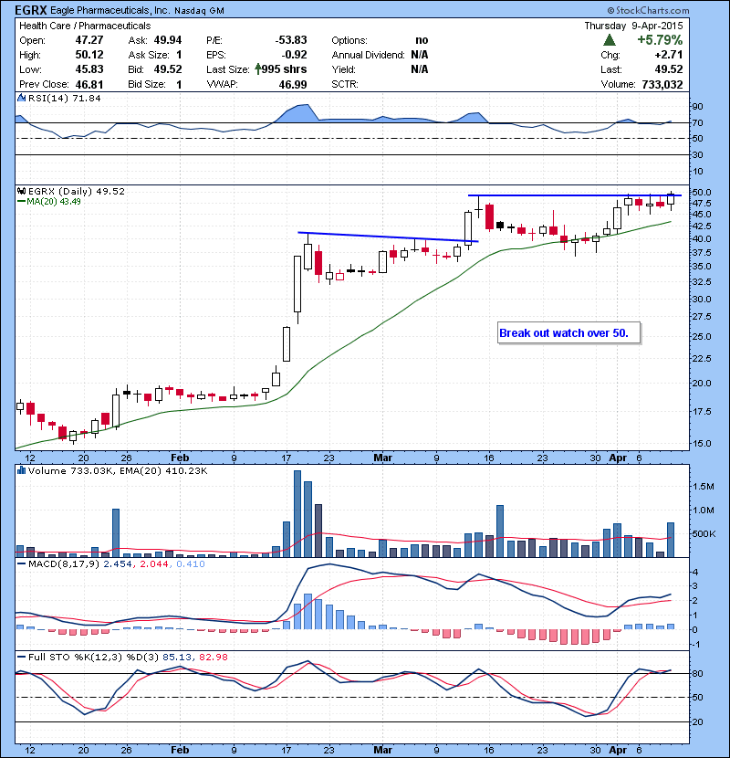Click the Volume value 733,032
This screenshot has height=758, width=730.
pyautogui.click(x=662, y=84)
